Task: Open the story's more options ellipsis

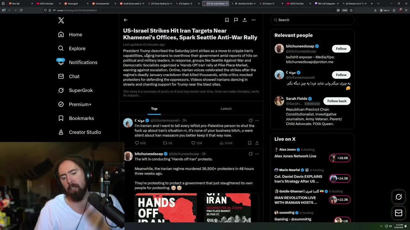Action: [253, 20]
